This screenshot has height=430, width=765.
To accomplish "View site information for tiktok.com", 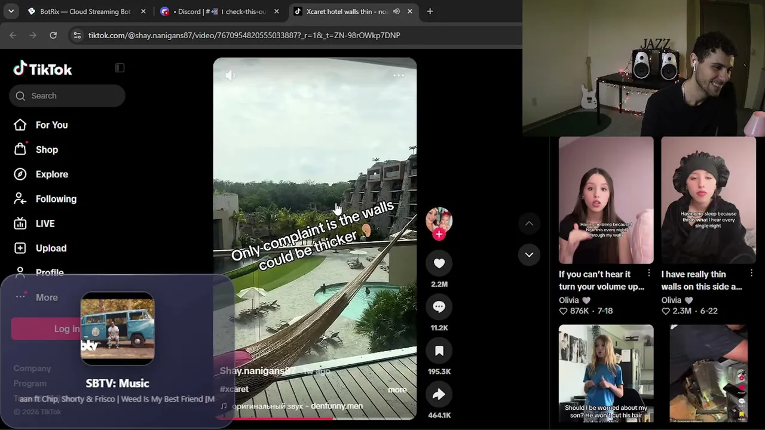I will 77,35.
